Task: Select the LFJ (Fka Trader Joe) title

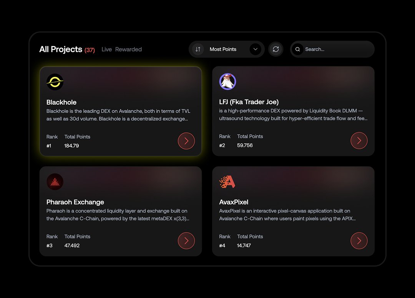Action: [249, 102]
